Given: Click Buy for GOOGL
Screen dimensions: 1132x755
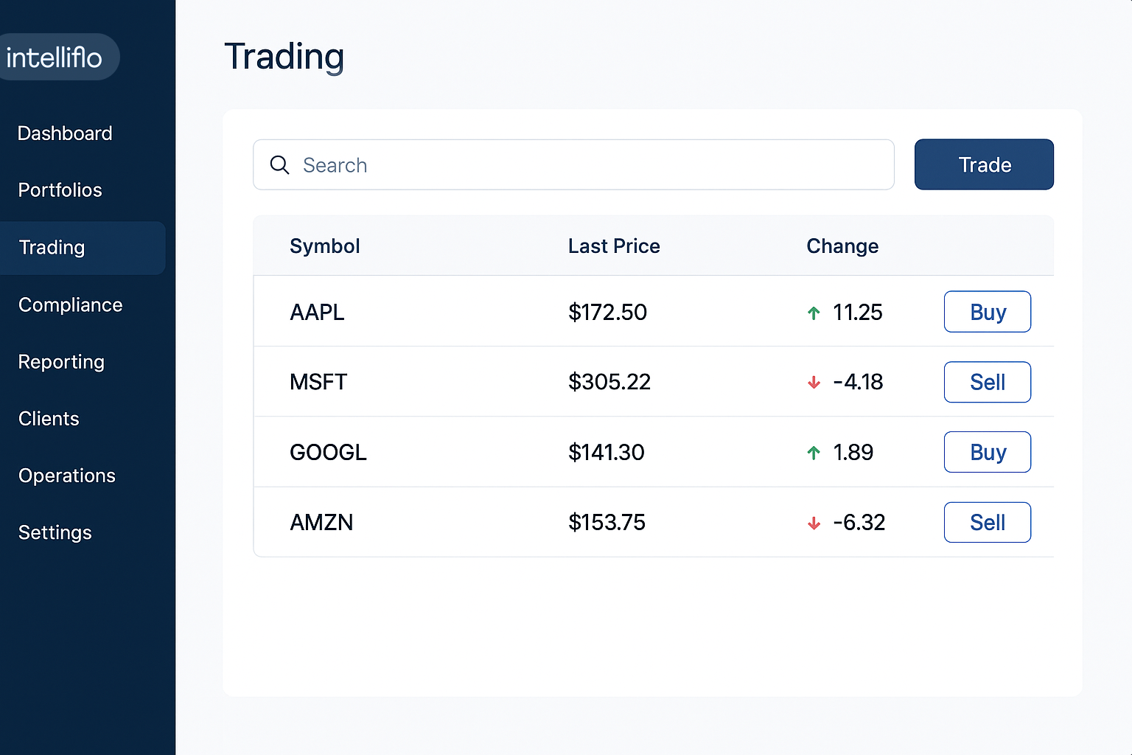Looking at the screenshot, I should 987,452.
